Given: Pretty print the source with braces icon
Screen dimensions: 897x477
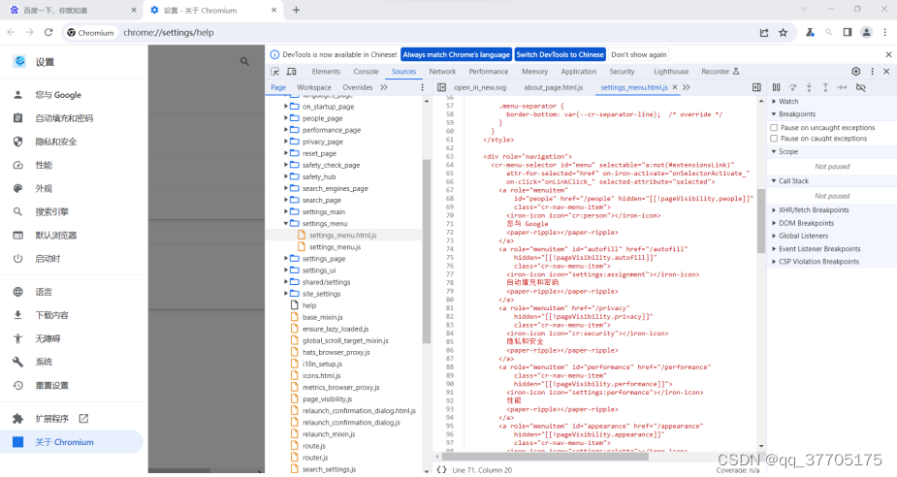Looking at the screenshot, I should tap(441, 469).
